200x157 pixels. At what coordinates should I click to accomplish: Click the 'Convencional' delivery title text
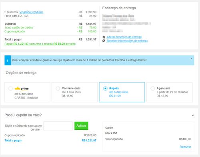pyautogui.click(x=71, y=88)
